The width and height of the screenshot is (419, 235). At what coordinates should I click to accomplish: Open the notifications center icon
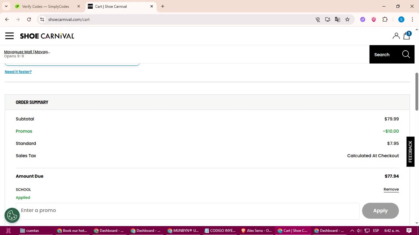point(409,231)
